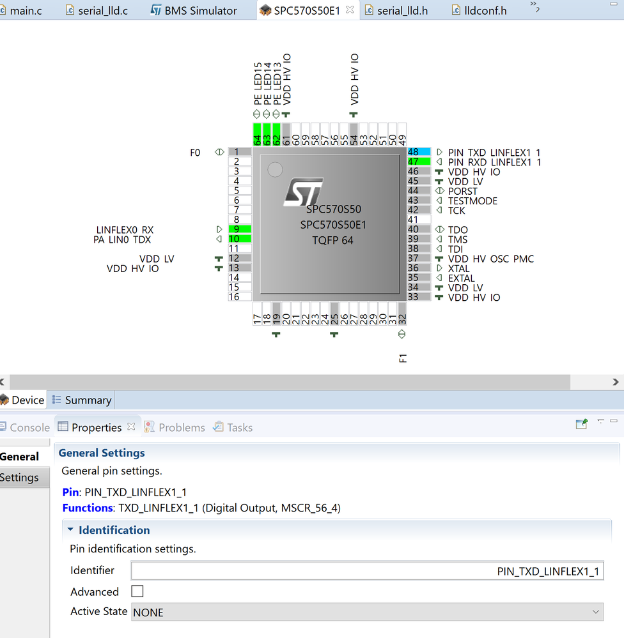Click the direction arrow next to pin 10

pos(219,239)
